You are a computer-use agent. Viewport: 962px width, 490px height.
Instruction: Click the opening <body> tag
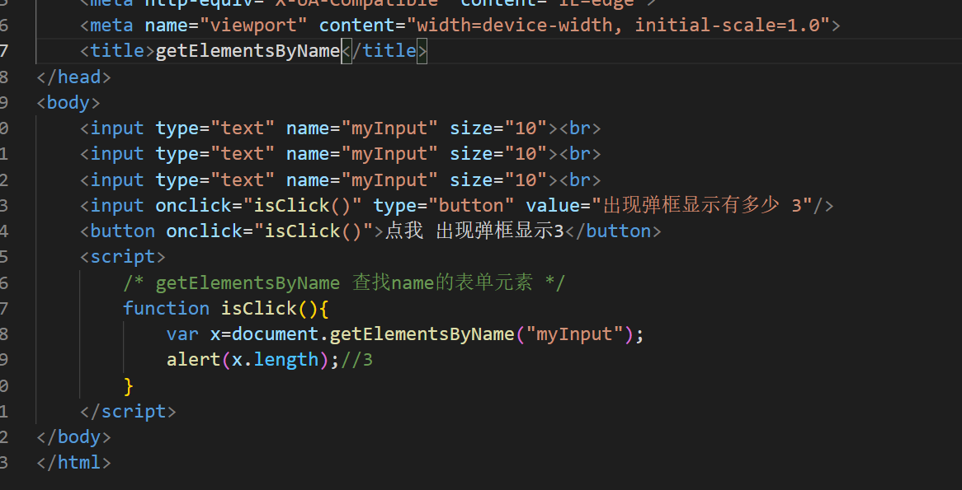click(x=68, y=102)
